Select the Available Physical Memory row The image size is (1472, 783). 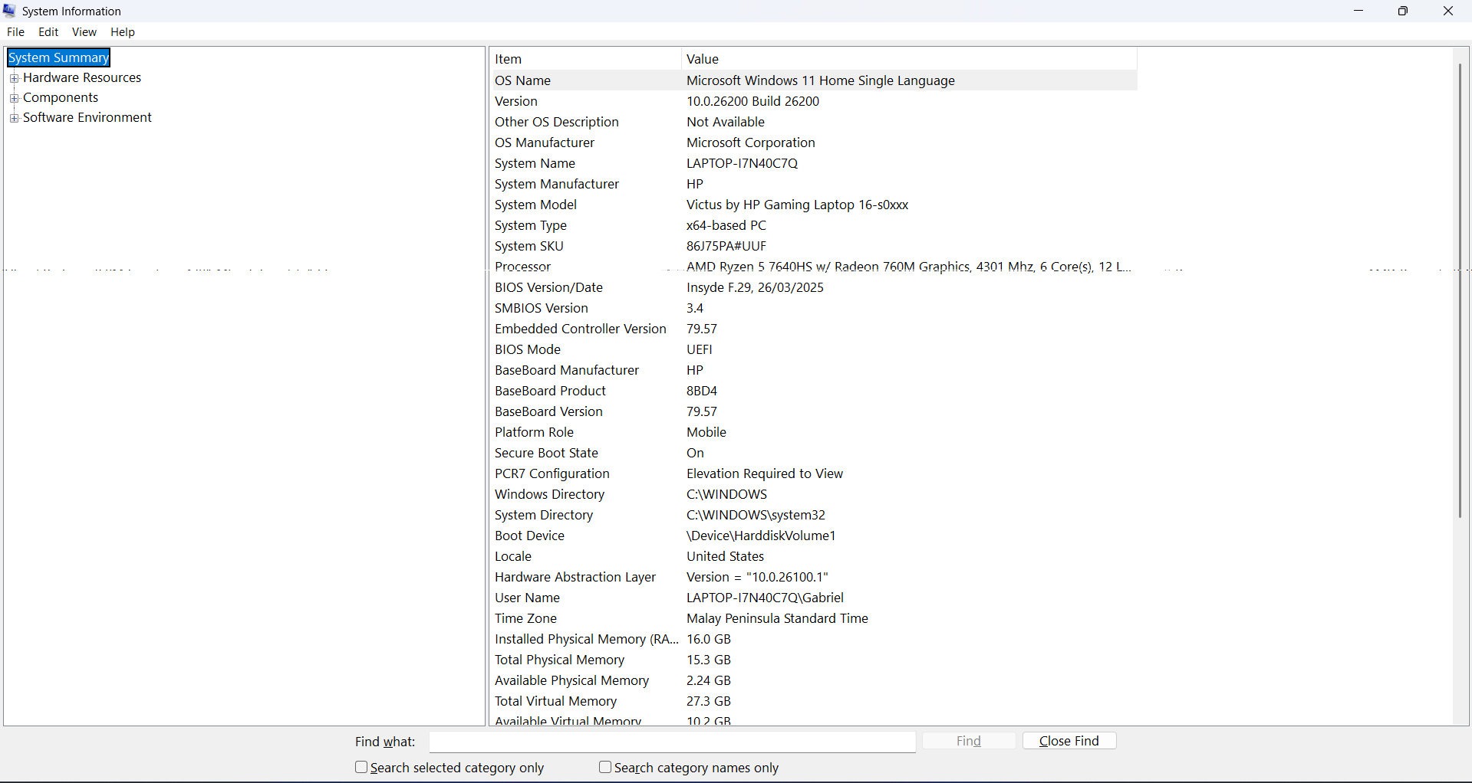click(x=813, y=680)
